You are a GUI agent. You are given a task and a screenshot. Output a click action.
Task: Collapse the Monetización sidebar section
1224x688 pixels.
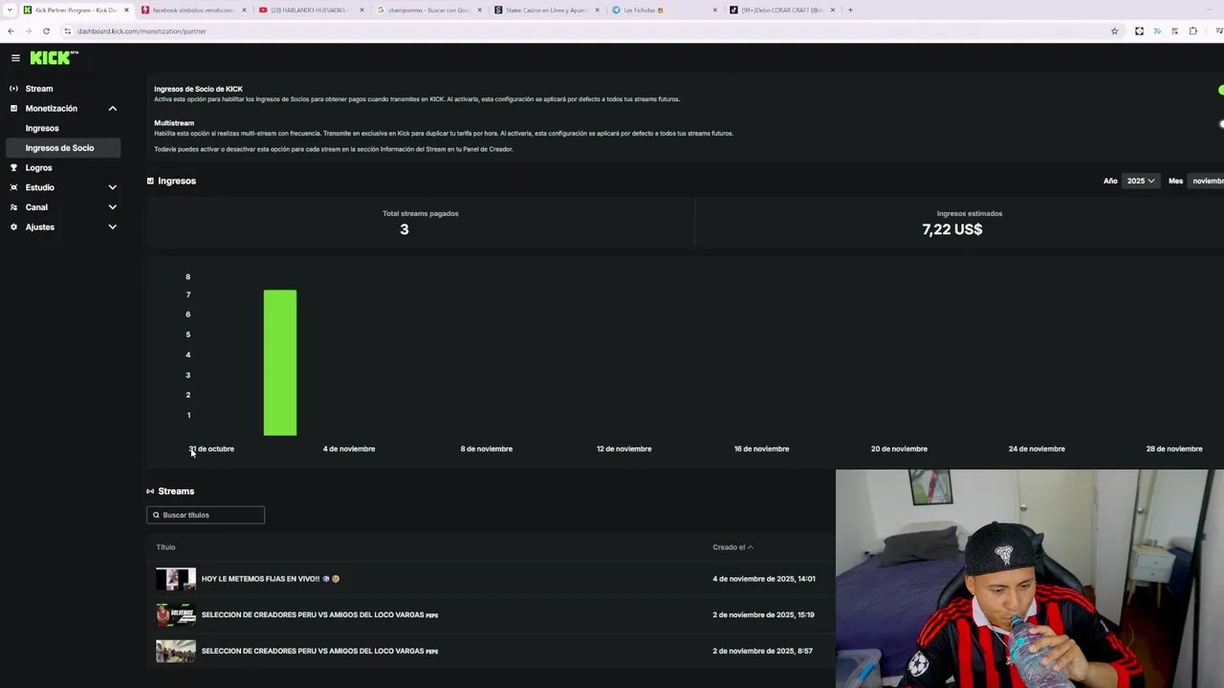coord(112,109)
